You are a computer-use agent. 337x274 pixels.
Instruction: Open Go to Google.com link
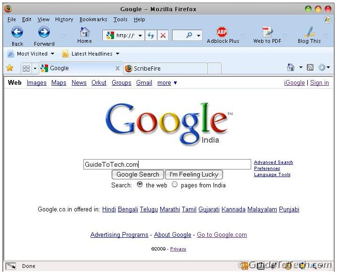pos(222,235)
